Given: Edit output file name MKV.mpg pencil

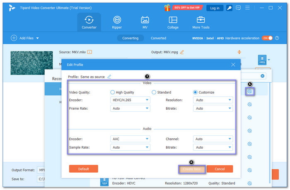Looking at the screenshot, I should (x=182, y=52).
